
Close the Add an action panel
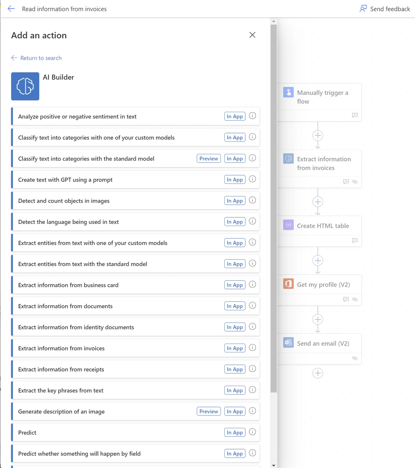point(252,35)
